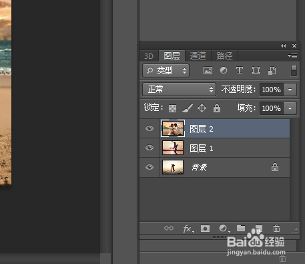Lock all padlock icon beside 锁定
The height and width of the screenshot is (264, 305).
tap(217, 108)
